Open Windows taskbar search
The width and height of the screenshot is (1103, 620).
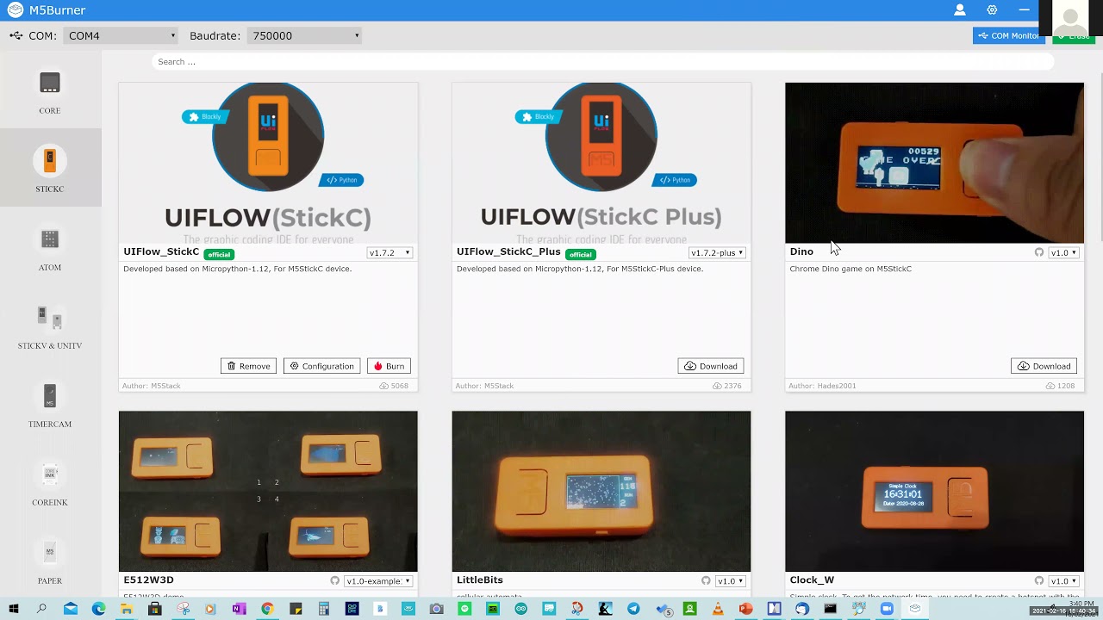tap(41, 609)
